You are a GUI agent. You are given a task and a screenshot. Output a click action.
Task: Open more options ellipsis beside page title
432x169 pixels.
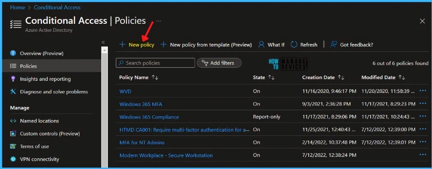click(158, 21)
